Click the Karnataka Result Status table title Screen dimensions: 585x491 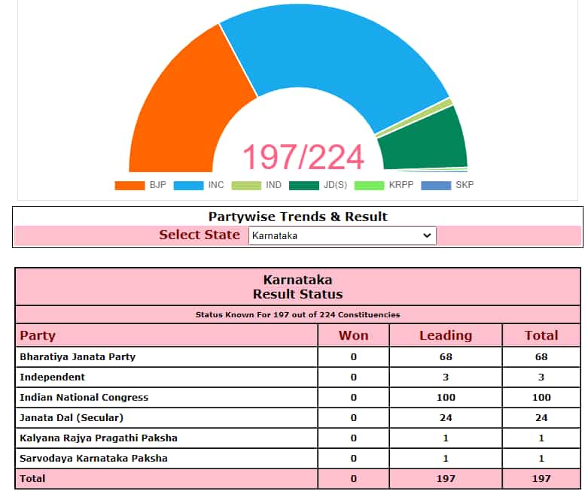[x=297, y=286]
